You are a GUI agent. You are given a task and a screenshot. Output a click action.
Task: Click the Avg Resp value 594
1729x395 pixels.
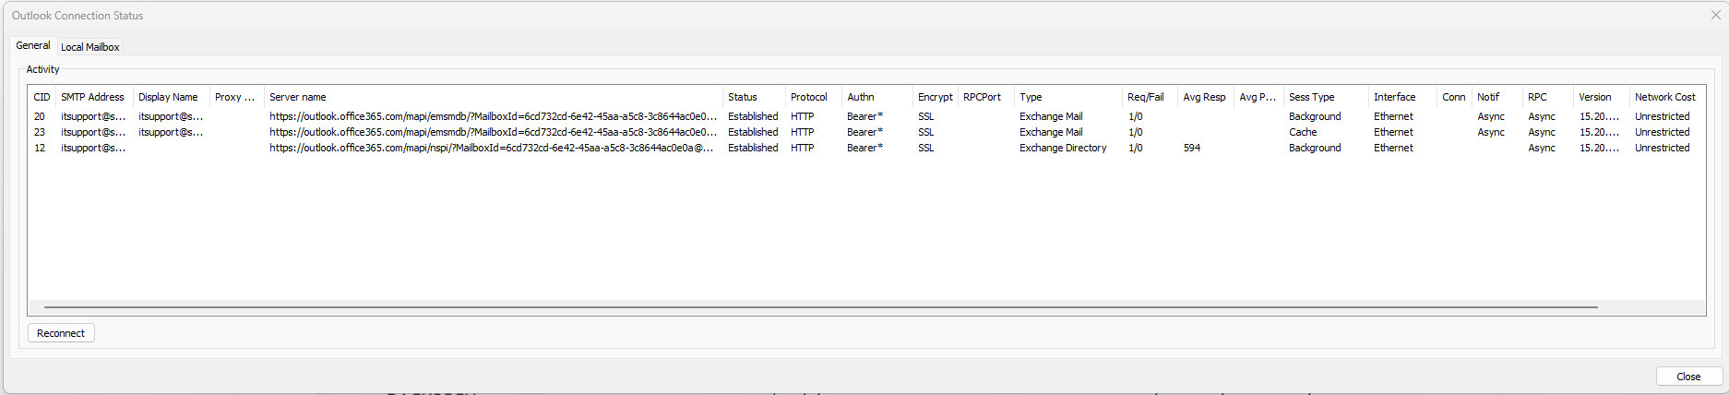coord(1192,148)
